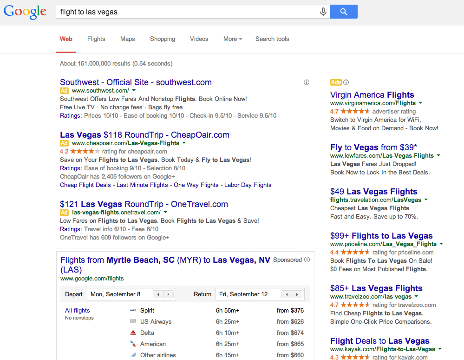Click the Depart date field

(131, 294)
